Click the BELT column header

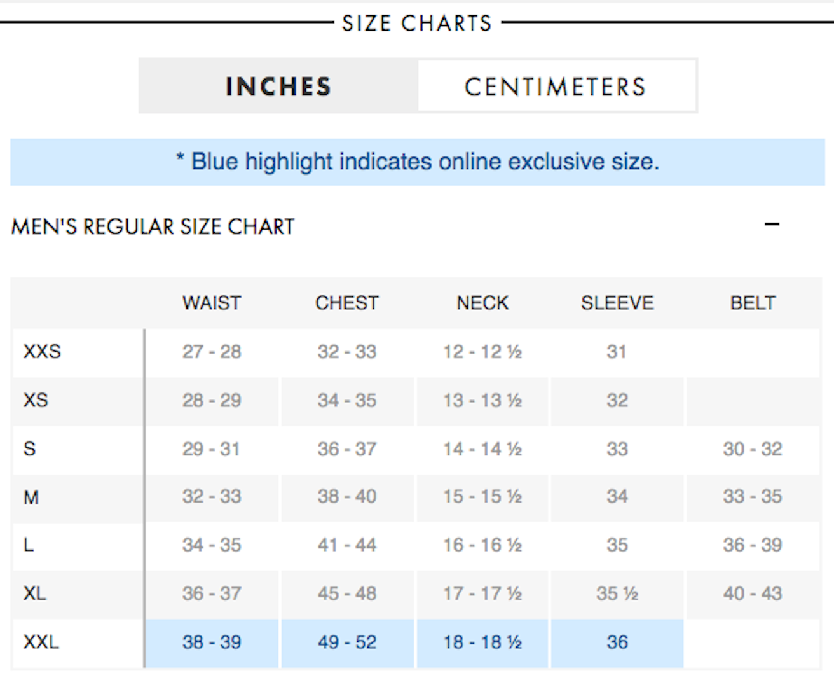click(753, 303)
